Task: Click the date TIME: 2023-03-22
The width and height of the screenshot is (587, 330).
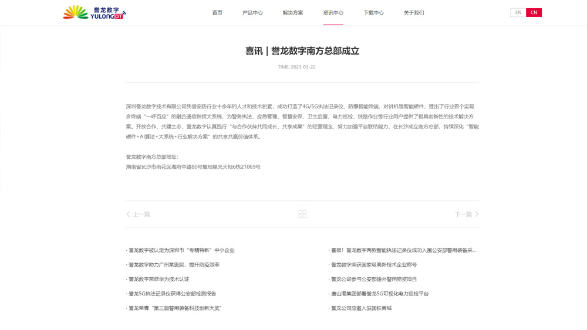Action: 296,67
